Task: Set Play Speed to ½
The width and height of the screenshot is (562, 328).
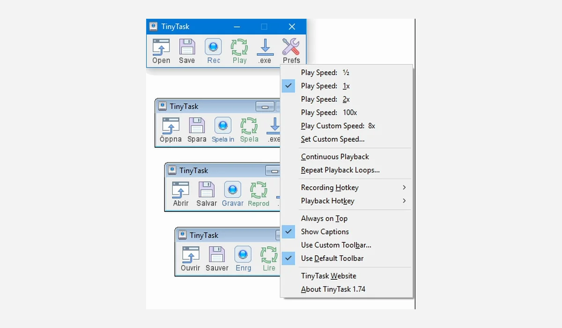Action: click(x=347, y=73)
